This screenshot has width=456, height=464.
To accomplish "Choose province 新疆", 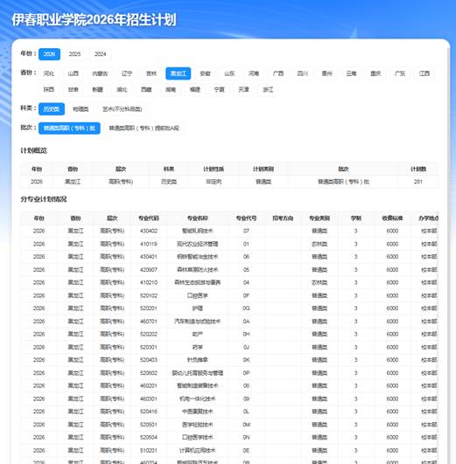I will click(97, 89).
